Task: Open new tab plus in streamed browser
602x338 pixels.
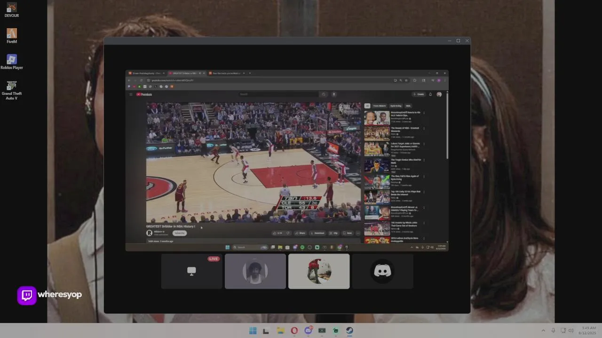Action: (250, 73)
